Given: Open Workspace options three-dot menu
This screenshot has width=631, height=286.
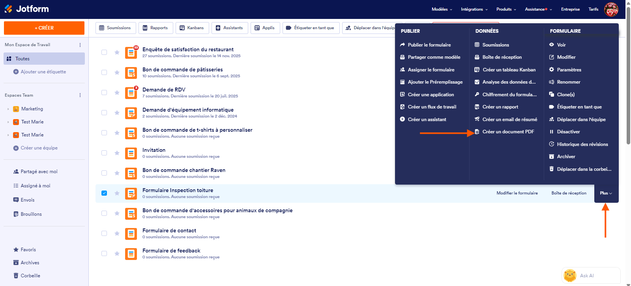Looking at the screenshot, I should pos(80,45).
